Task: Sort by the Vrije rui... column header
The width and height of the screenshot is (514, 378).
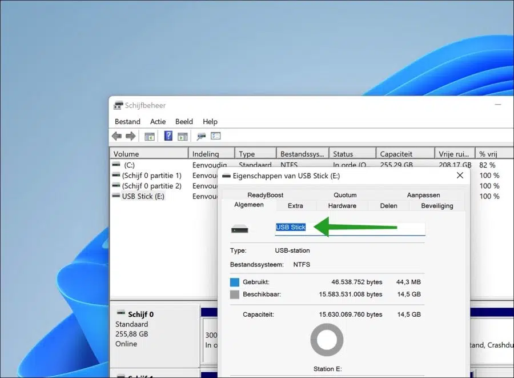Action: pos(455,154)
